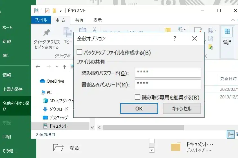Collapse the ribbon using the chevron
This screenshot has height=158, width=238.
[x=233, y=20]
